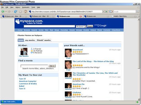Viewport: 141px width, 105px height.
Task: Click the Forward arrow icon
Action: [9, 12]
